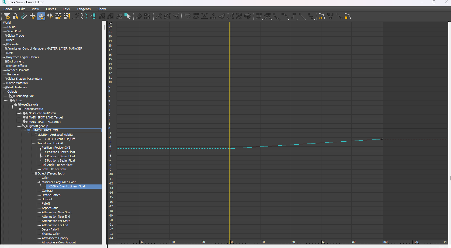Expand the NoseGearStrutPiston play arrow

click(x=21, y=113)
